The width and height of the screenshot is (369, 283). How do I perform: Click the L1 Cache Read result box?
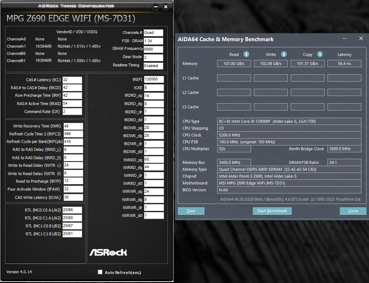(234, 78)
